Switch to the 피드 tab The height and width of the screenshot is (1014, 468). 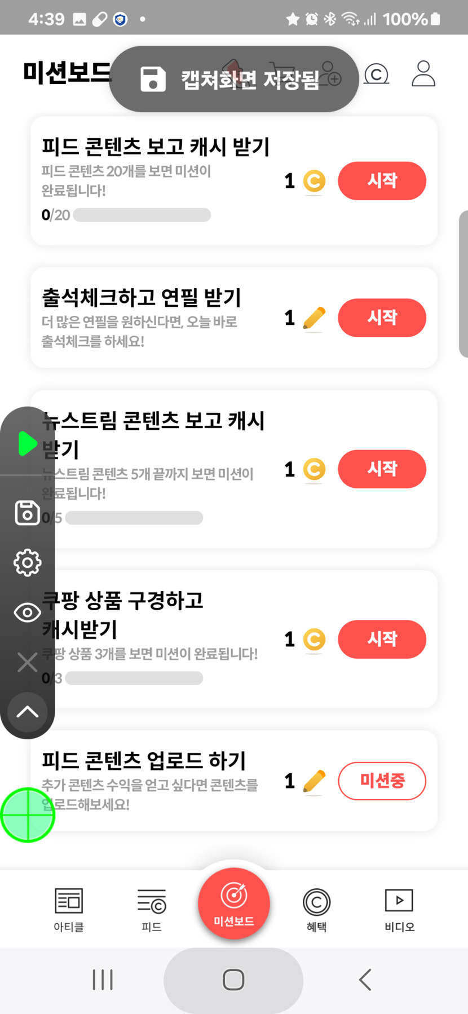coord(151,909)
